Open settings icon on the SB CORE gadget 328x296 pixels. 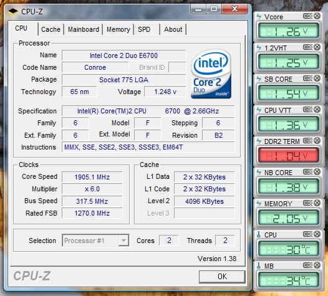pos(307,78)
